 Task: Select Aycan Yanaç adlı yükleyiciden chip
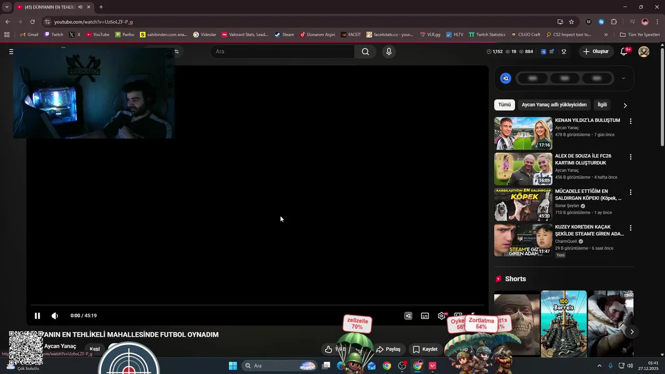point(554,105)
